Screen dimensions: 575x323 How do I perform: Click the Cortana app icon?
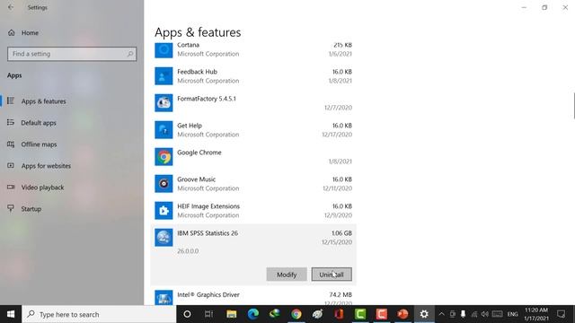[x=164, y=50]
